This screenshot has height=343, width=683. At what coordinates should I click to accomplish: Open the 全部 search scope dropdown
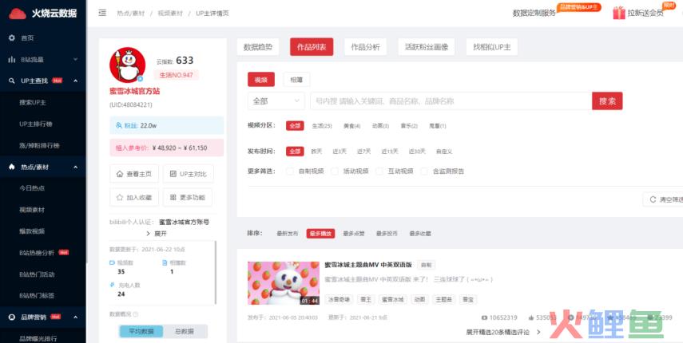pyautogui.click(x=276, y=101)
